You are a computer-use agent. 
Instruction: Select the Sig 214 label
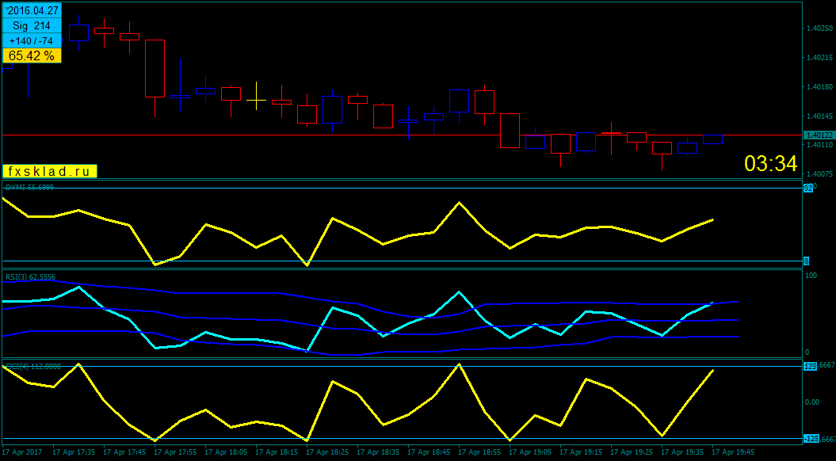[x=32, y=25]
